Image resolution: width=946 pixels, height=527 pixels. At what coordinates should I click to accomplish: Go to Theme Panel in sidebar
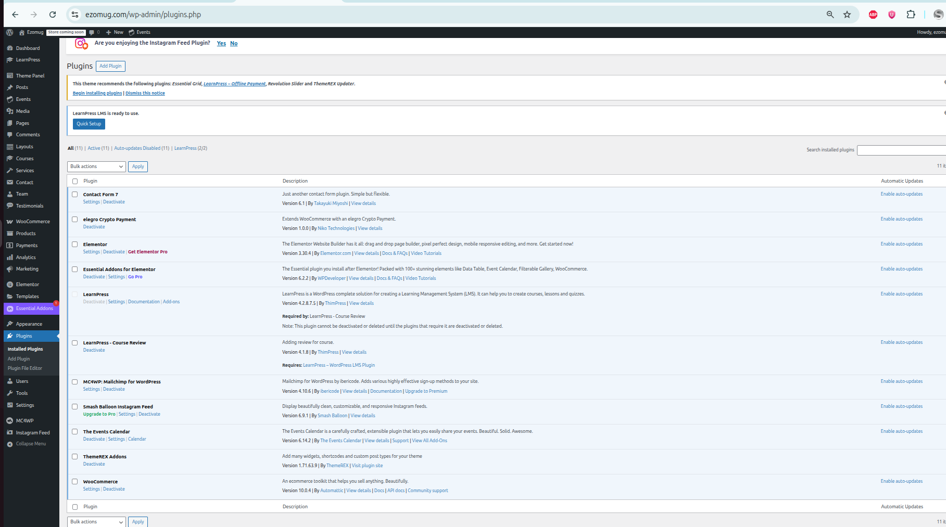pos(30,76)
